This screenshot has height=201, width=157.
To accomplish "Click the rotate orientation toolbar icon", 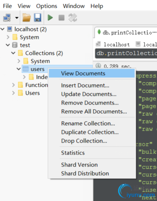I will 72,17.
